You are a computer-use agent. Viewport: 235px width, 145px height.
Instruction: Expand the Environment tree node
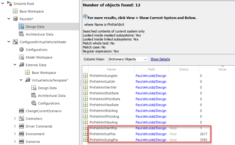pos(15,134)
